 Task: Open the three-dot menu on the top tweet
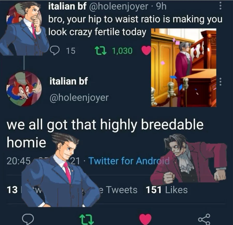click(x=221, y=6)
